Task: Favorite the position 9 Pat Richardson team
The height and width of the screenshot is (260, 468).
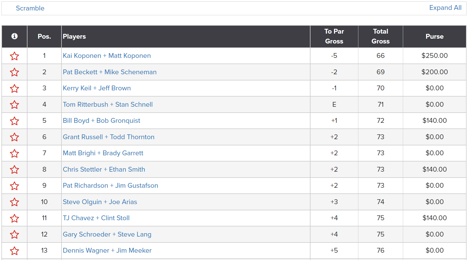Action: [x=14, y=186]
